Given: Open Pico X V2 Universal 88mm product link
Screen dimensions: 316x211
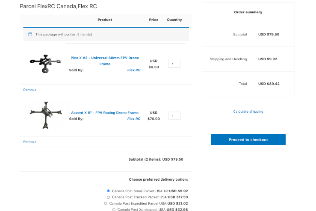Looking at the screenshot, I should tap(105, 61).
